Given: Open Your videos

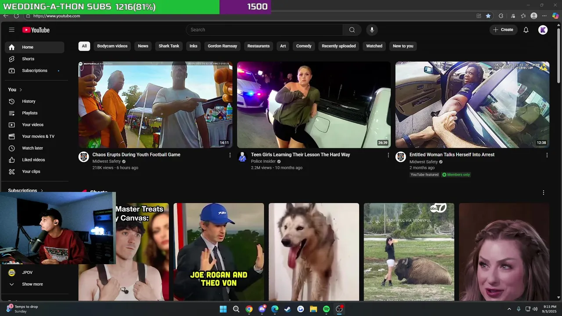Looking at the screenshot, I should coord(35,125).
